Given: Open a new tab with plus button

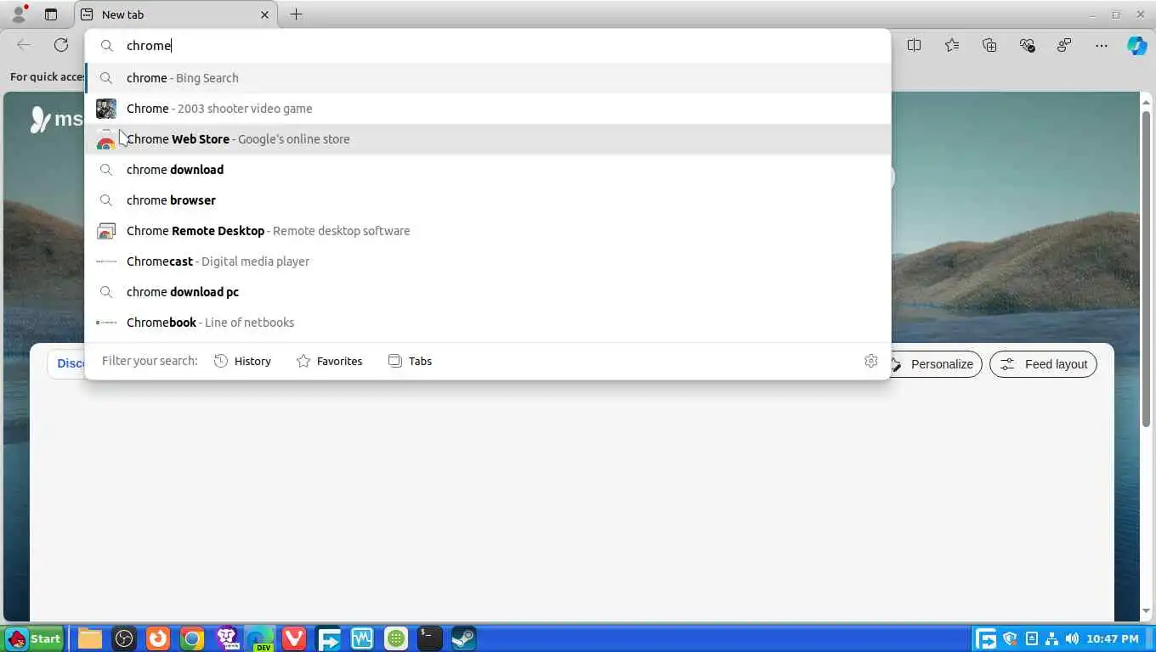Looking at the screenshot, I should coord(296,14).
